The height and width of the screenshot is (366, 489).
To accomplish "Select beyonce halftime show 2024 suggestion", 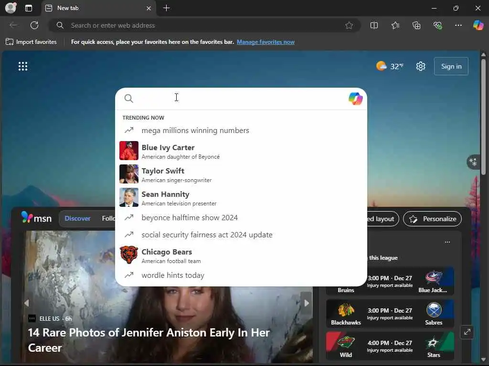I will coord(241,217).
